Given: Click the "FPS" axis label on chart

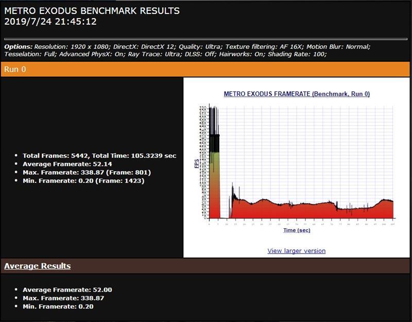Looking at the screenshot, I should click(197, 163).
